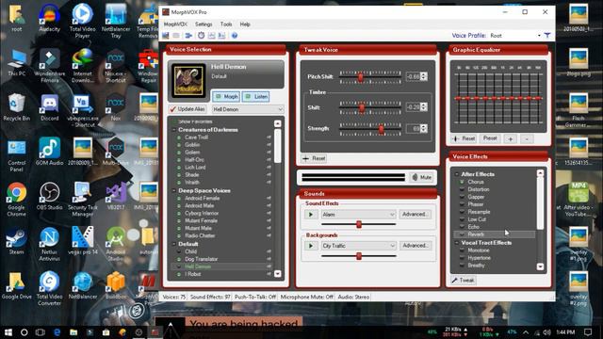Screen dimensions: 603x339
Task: Open File Explorer from the taskbar
Action: coord(73,332)
